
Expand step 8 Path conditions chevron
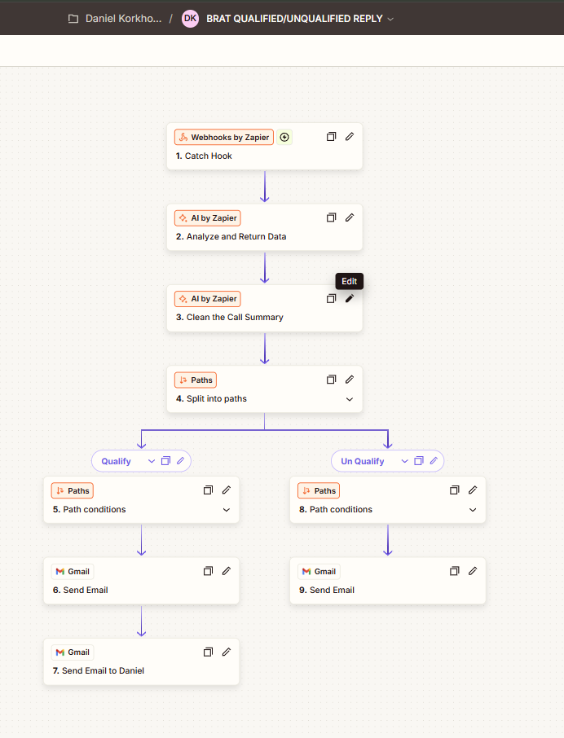(473, 510)
